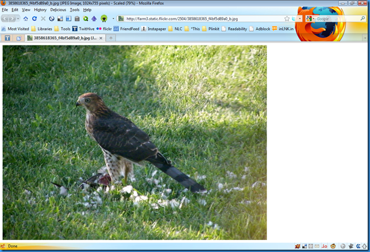Click the purple up-arrow toolbar icon
Image resolution: width=370 pixels, height=252 pixels.
tap(94, 18)
